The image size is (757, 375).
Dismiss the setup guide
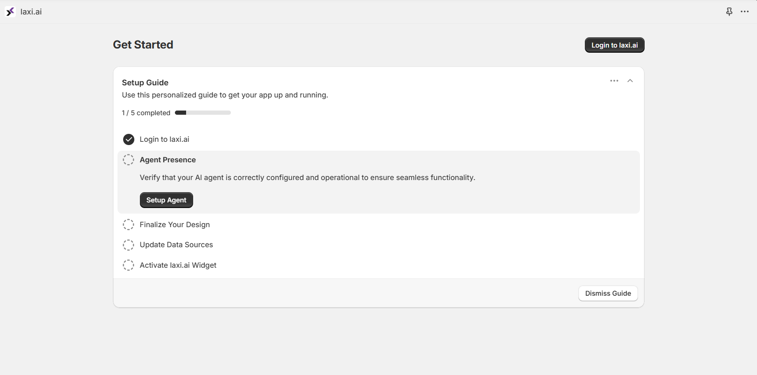point(608,293)
